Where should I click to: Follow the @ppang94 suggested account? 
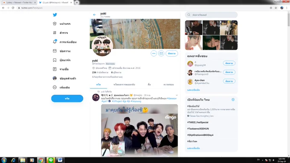pos(229,63)
